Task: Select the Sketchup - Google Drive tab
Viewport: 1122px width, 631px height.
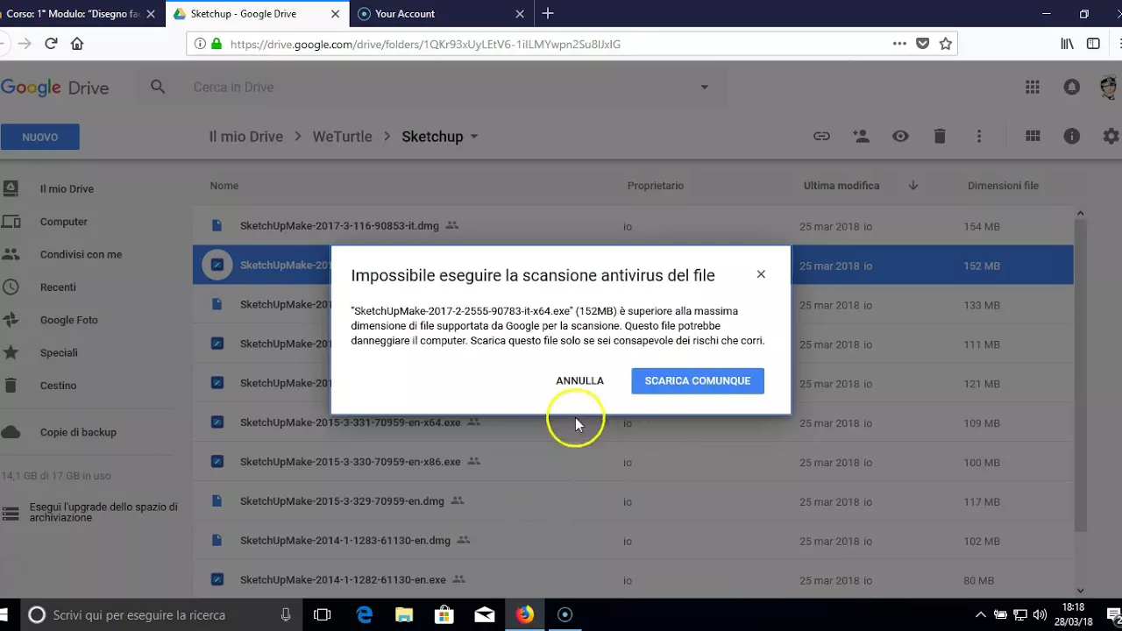Action: pos(257,14)
